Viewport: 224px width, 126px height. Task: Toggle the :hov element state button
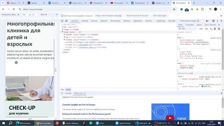pyautogui.click(x=201, y=29)
